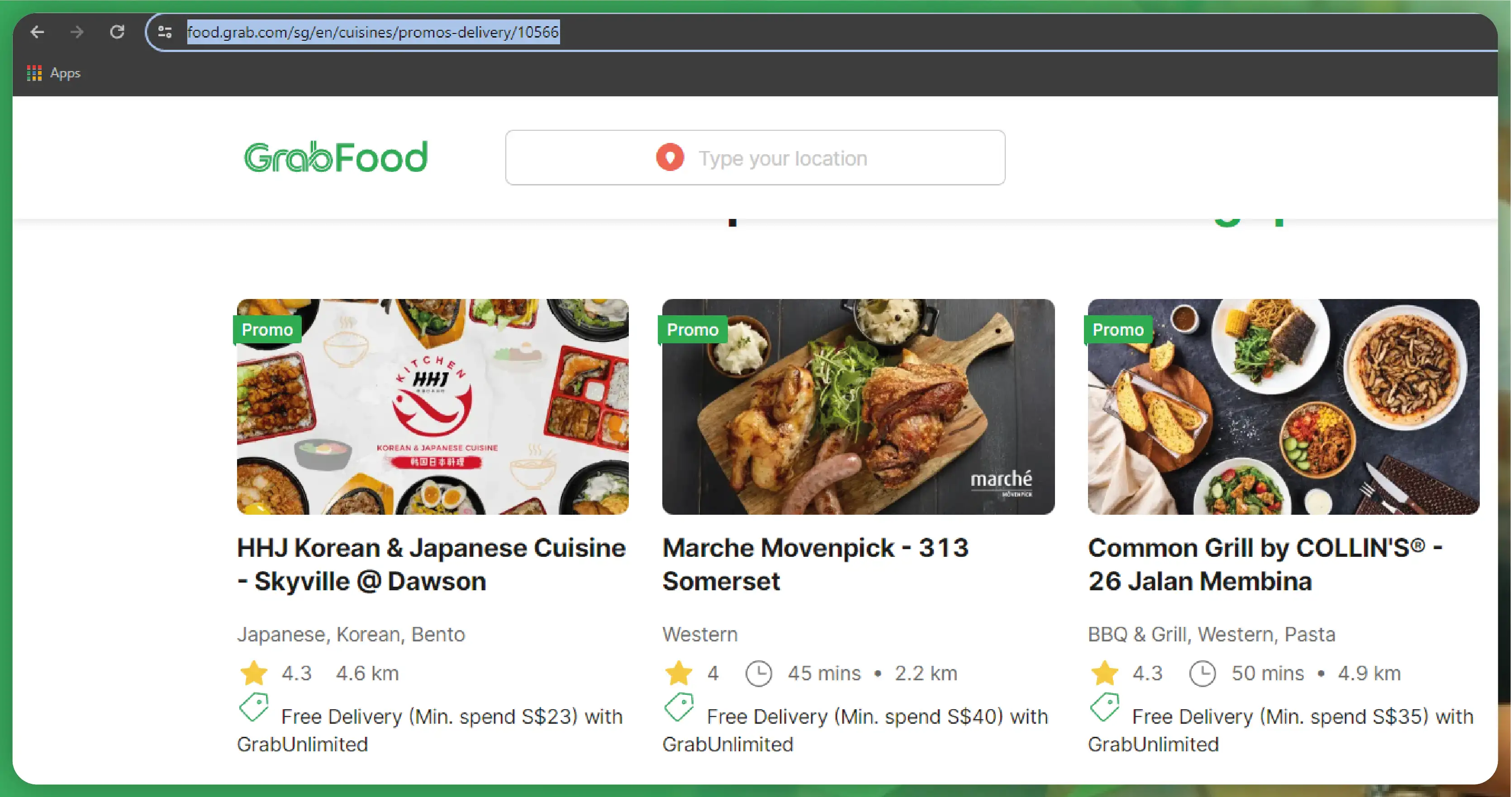Click the page refresh button
The height and width of the screenshot is (797, 1511).
click(x=117, y=32)
